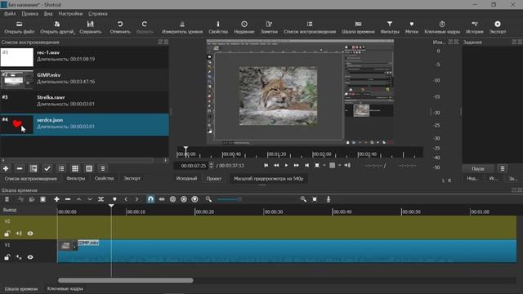Open jobs panel hamburger menu
This screenshot has height=294, width=523.
(x=503, y=169)
